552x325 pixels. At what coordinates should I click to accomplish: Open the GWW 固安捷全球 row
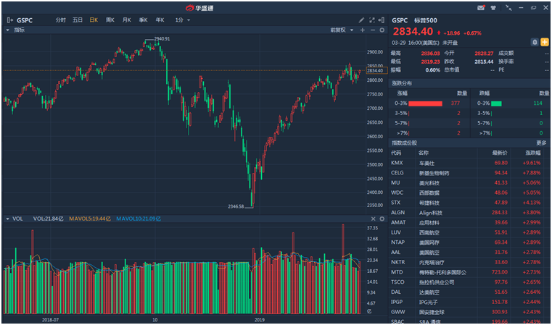tap(468, 312)
